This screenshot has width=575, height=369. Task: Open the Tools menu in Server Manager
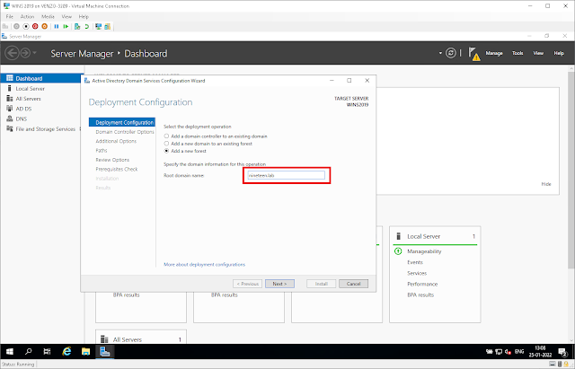[x=517, y=53]
